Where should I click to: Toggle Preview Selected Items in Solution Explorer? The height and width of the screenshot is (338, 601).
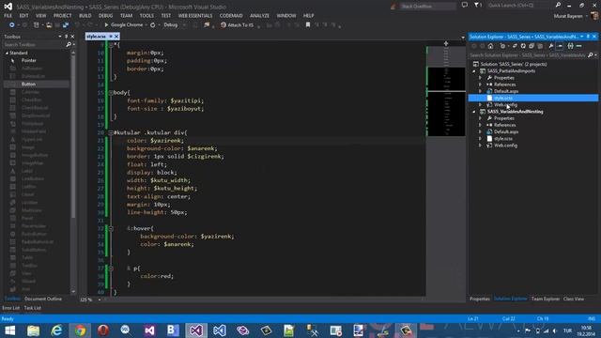point(560,46)
